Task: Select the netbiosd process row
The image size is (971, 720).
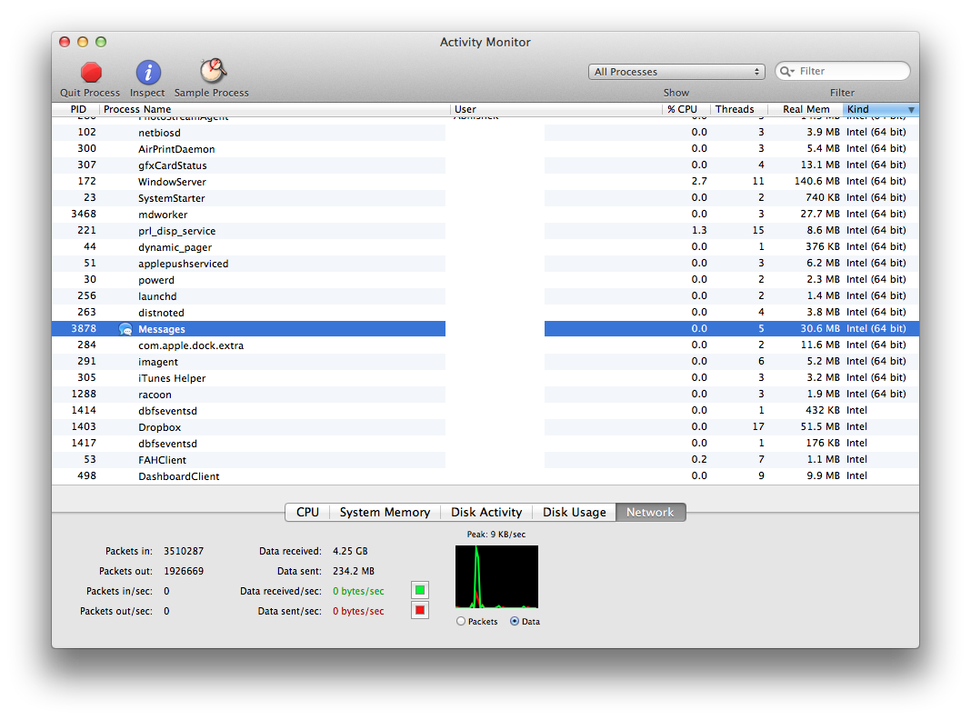Action: click(x=485, y=133)
